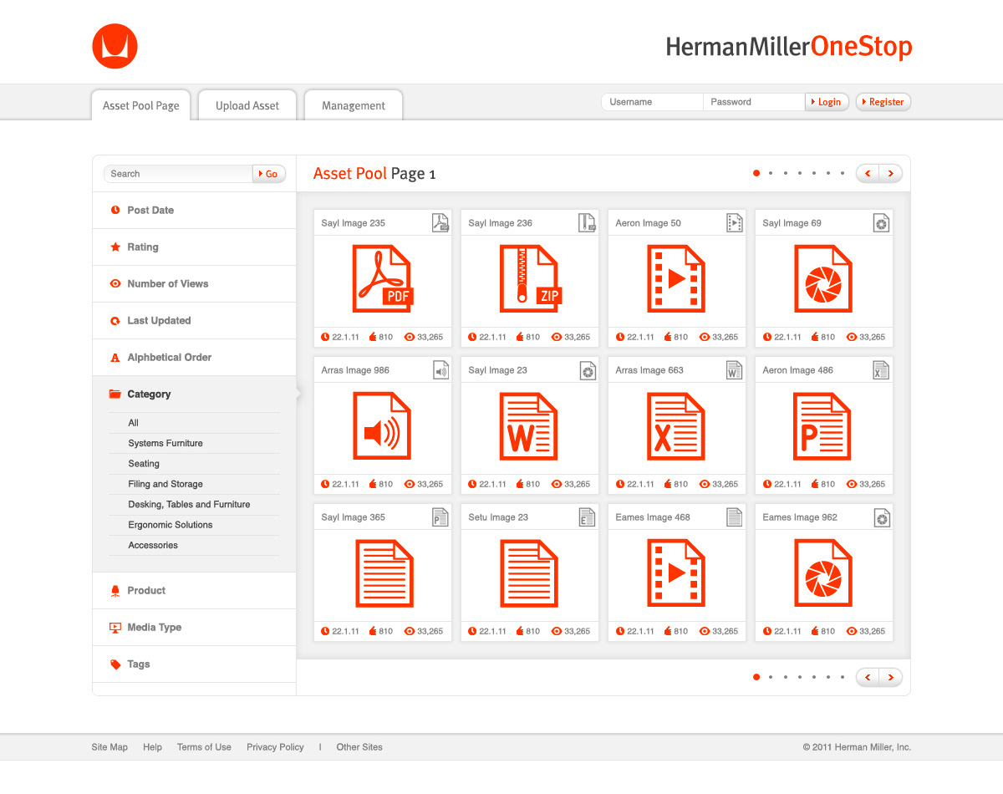The height and width of the screenshot is (794, 1003).
Task: Click small document type icon on Eames Image 468
Action: click(735, 517)
